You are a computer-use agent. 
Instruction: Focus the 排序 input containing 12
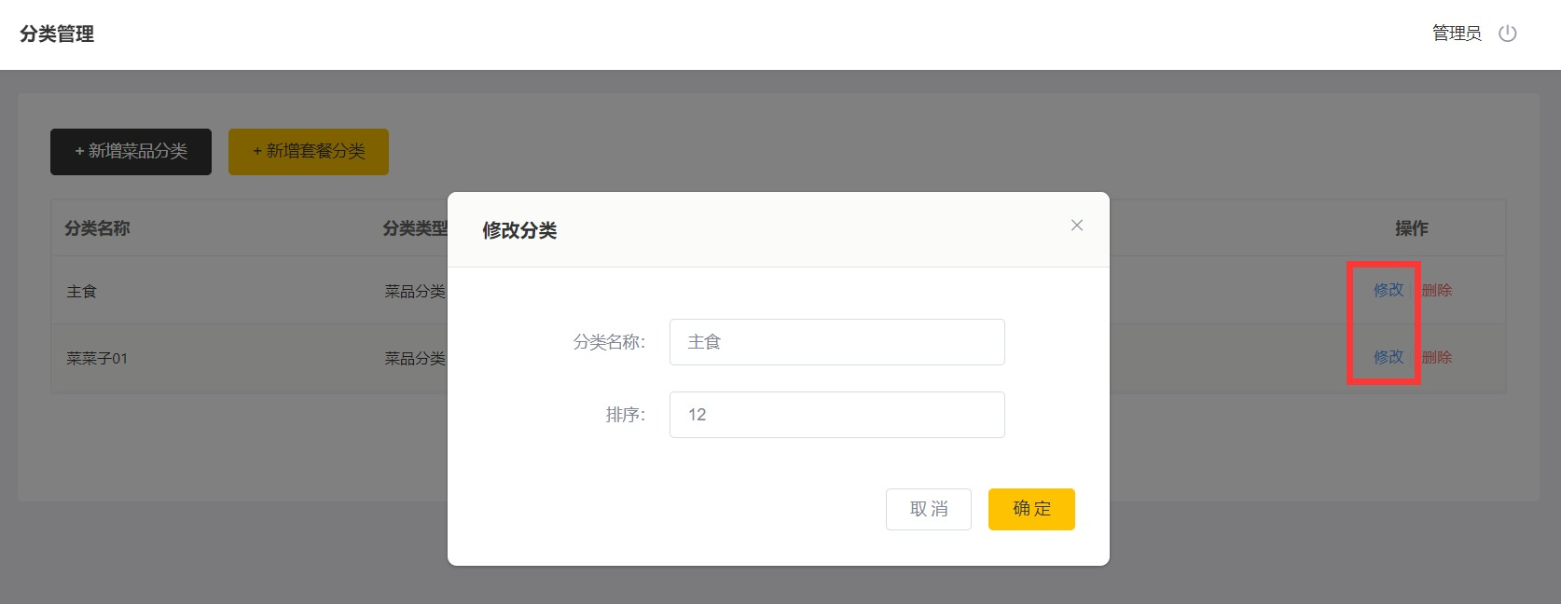(x=837, y=415)
